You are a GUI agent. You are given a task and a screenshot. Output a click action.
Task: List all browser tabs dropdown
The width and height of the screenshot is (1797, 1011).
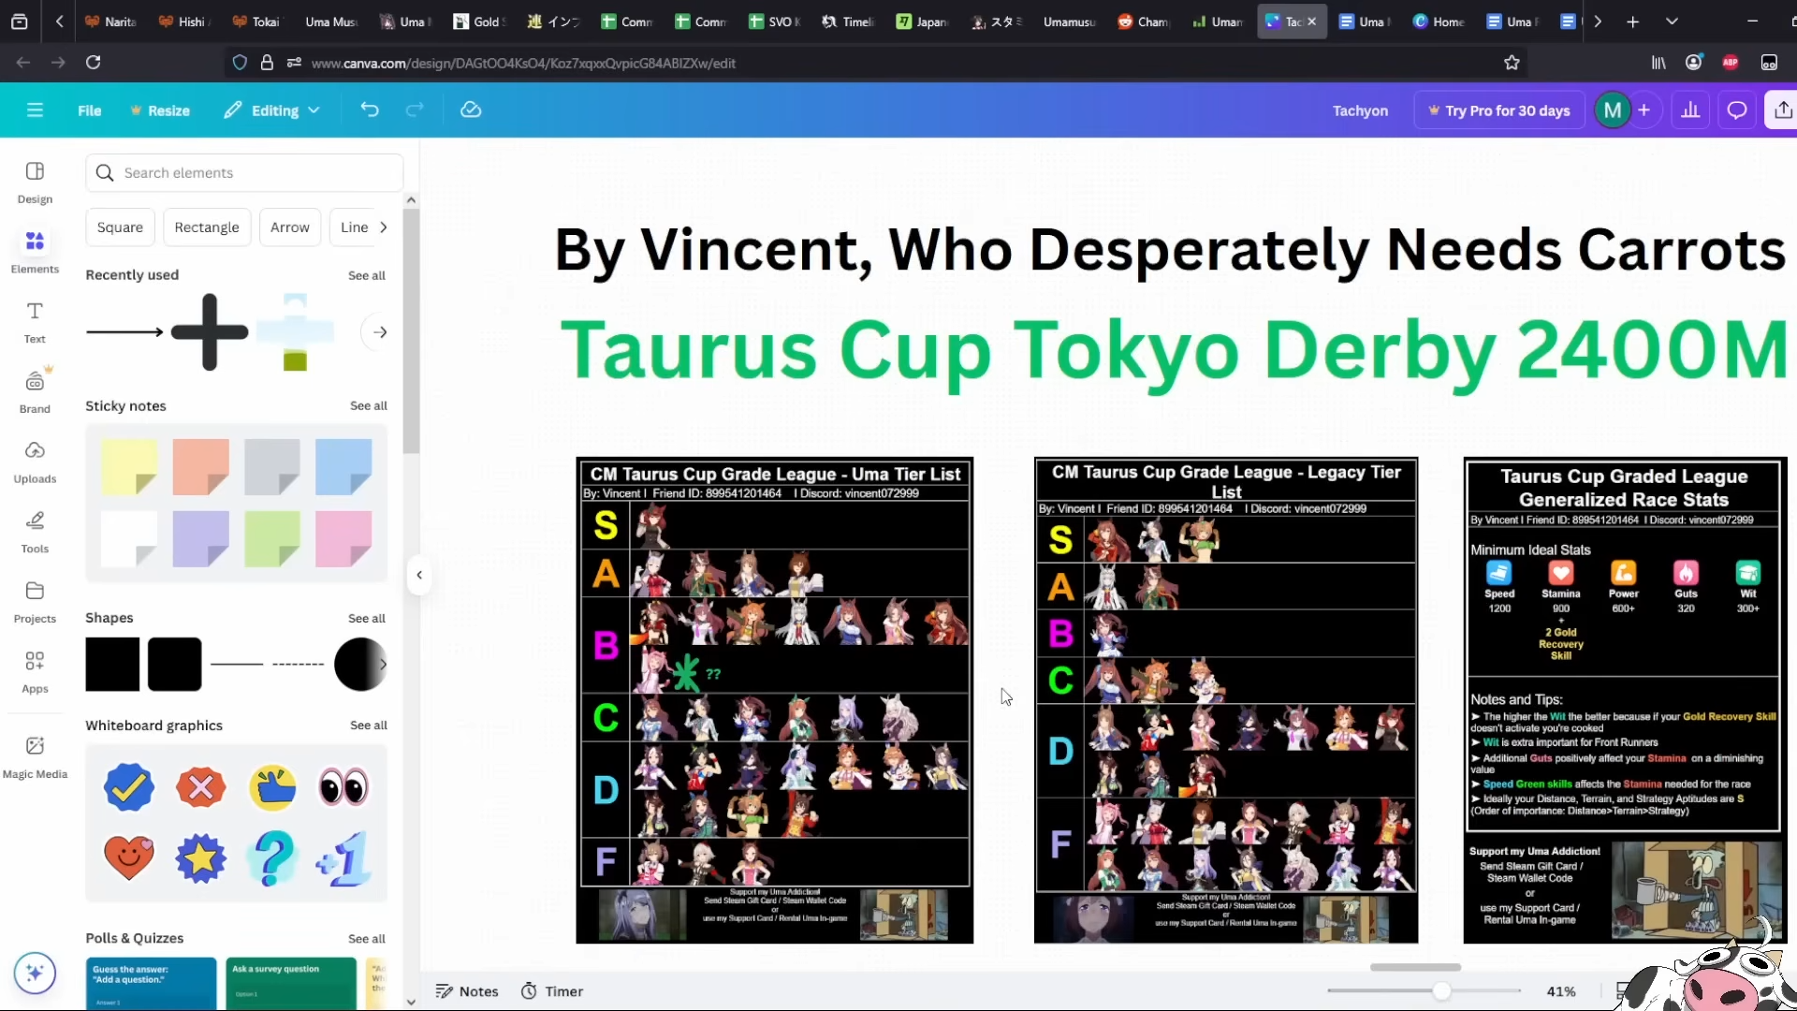[x=1672, y=22]
